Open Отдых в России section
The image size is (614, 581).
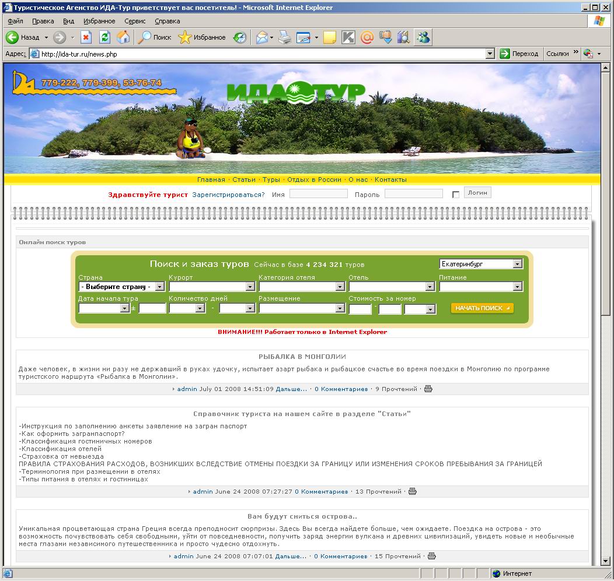point(314,179)
